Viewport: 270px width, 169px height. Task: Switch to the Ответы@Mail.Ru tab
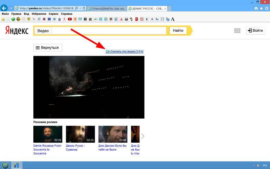click(107, 8)
